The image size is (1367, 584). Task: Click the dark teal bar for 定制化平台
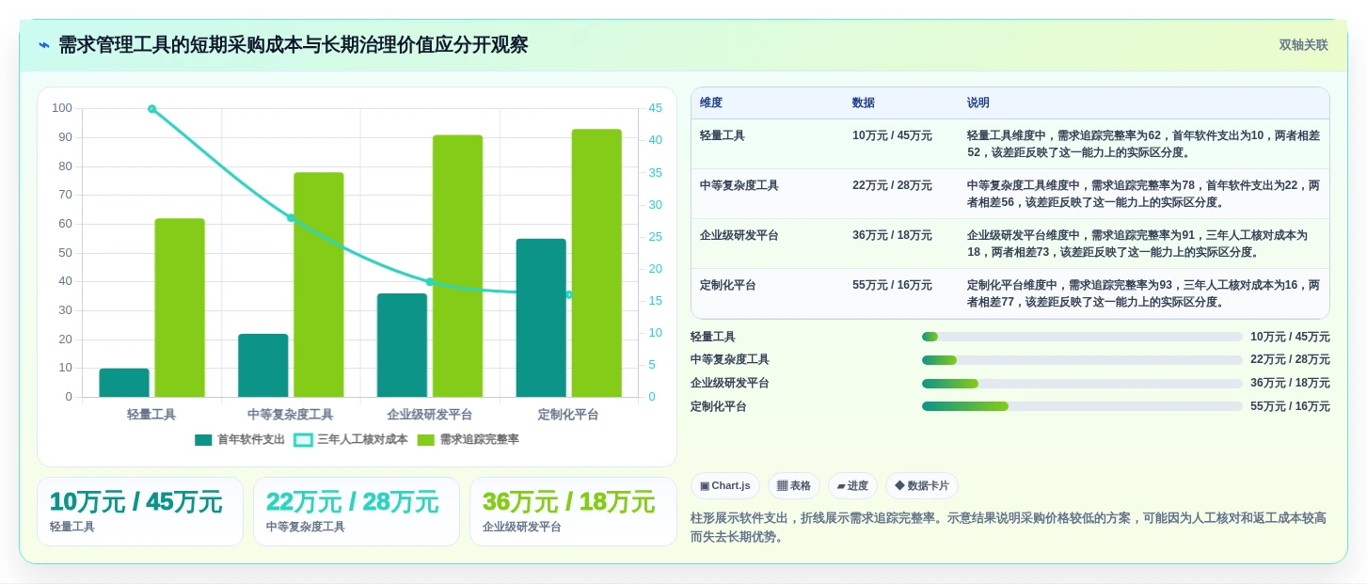coord(541,318)
